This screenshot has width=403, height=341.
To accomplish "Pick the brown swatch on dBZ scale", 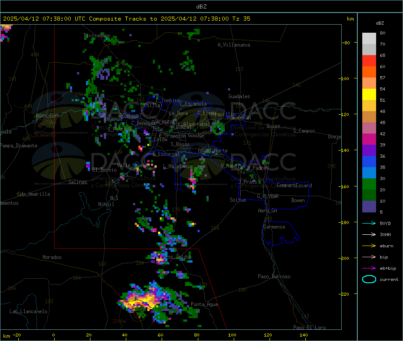I will [369, 117].
